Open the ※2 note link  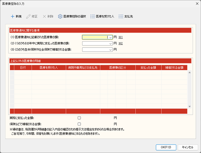(121, 43)
